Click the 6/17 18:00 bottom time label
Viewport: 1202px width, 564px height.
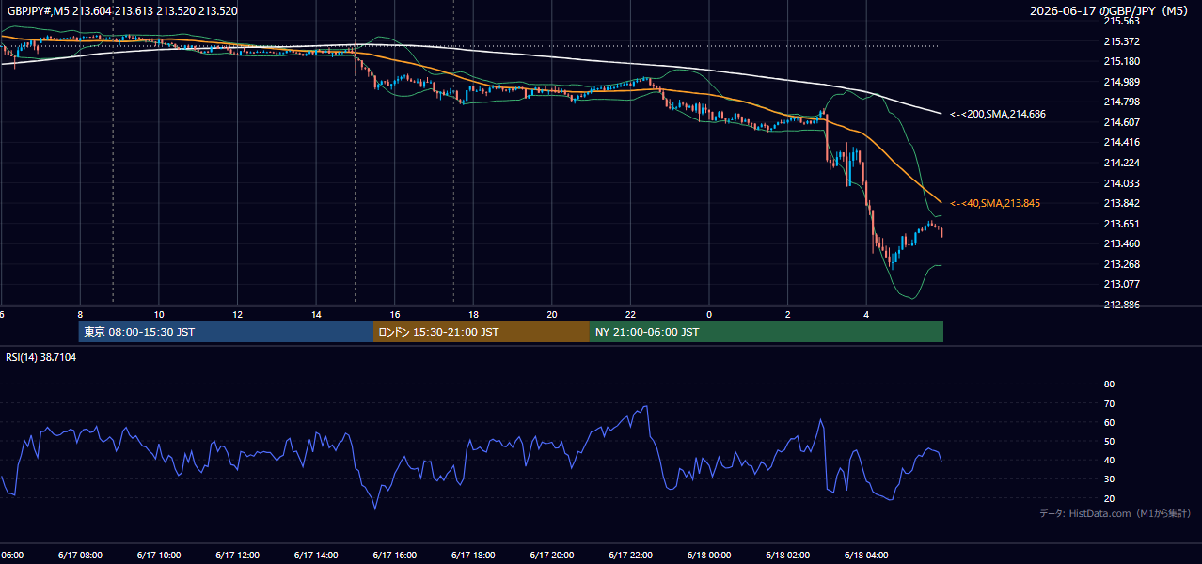(x=473, y=556)
